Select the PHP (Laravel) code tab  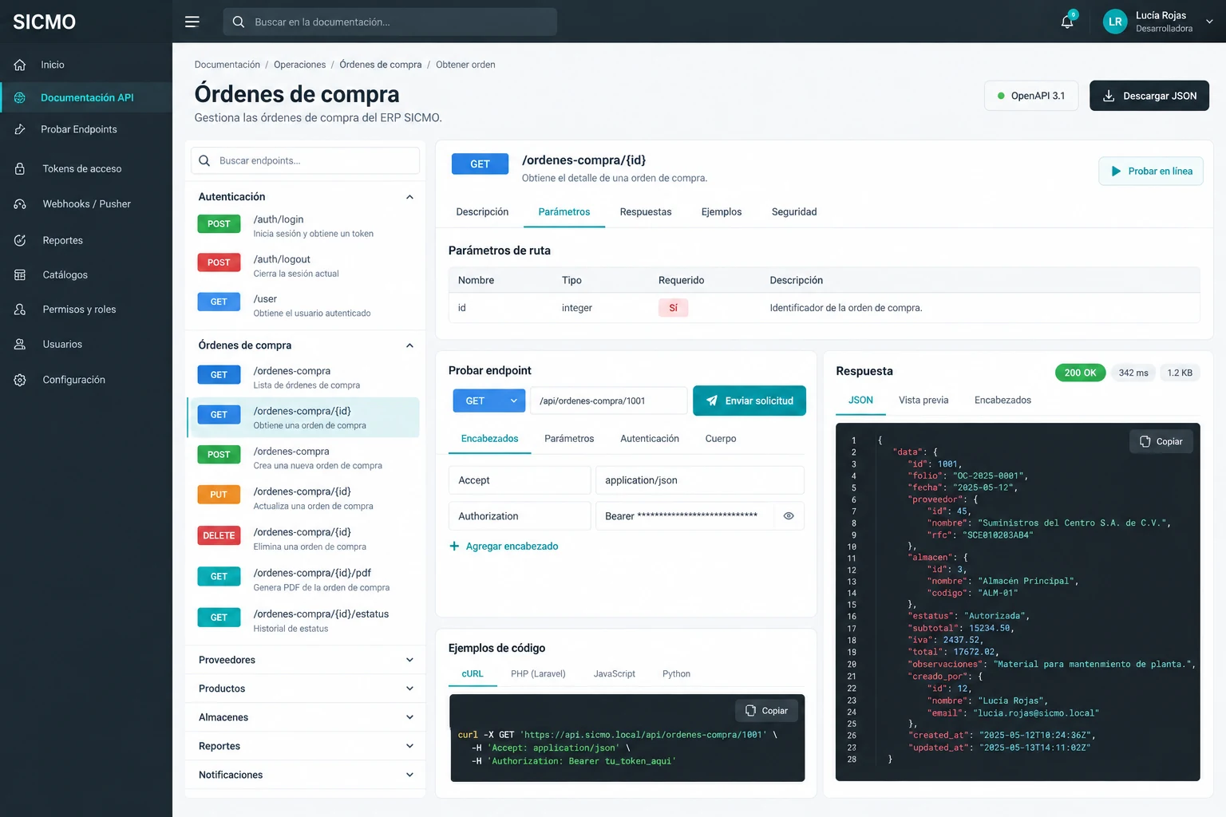pyautogui.click(x=538, y=674)
